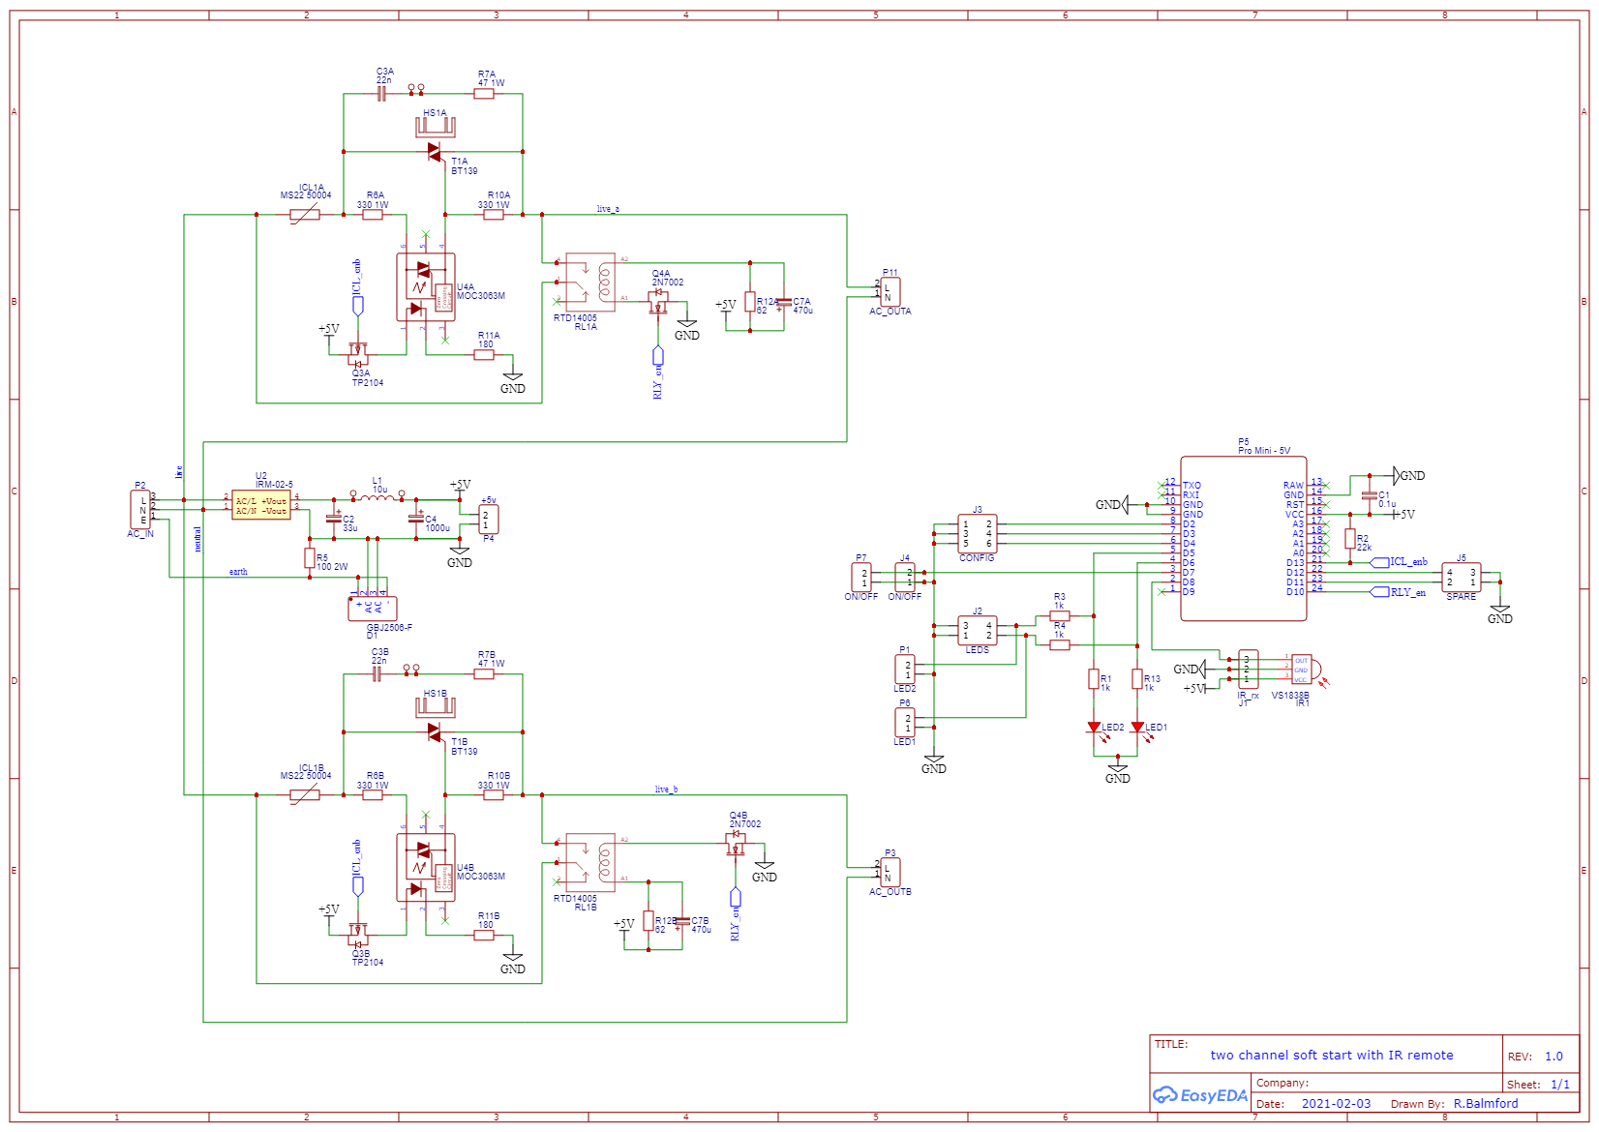Click the J5 SPARE header
This screenshot has width=1599, height=1132.
point(1462,578)
